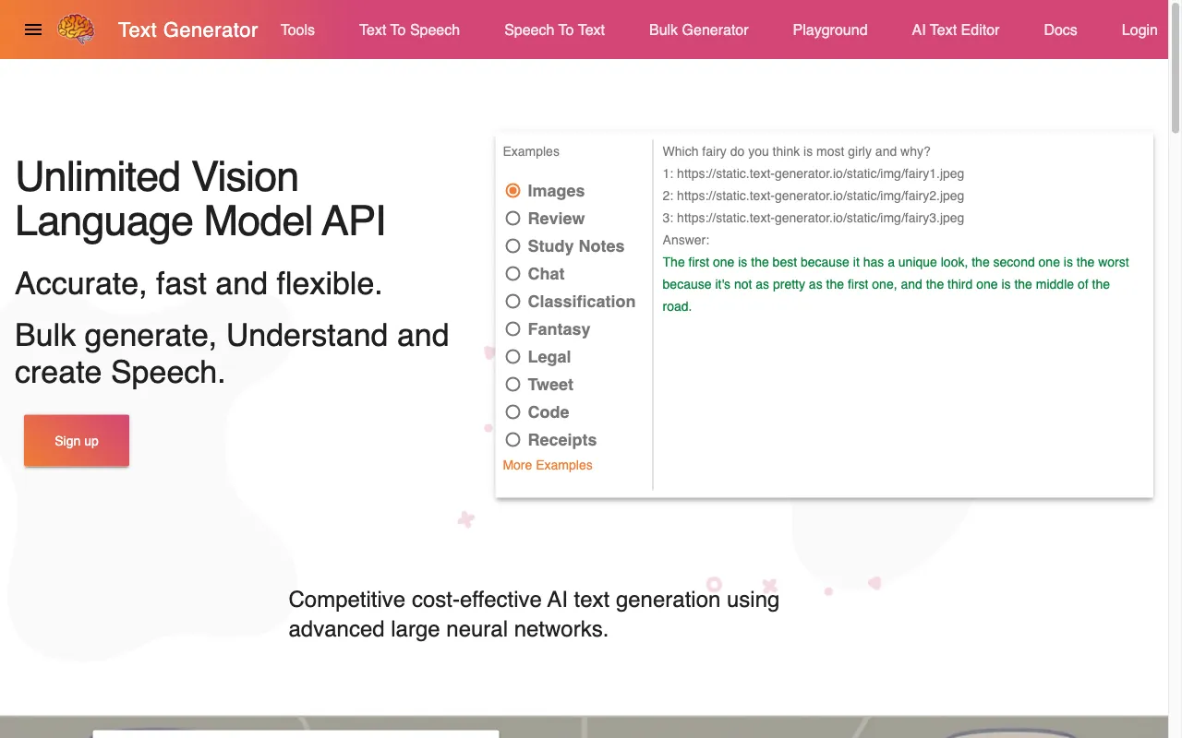Select the Review example radio button
Viewport: 1182px width, 738px height.
tap(513, 219)
